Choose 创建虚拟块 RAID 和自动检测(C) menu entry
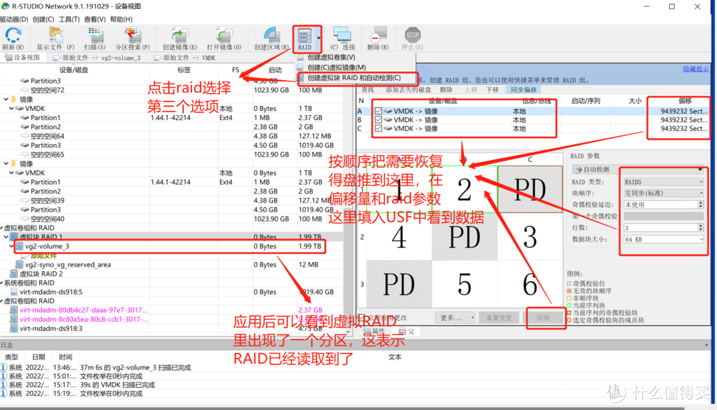Viewport: 717px width, 410px height. (x=354, y=78)
